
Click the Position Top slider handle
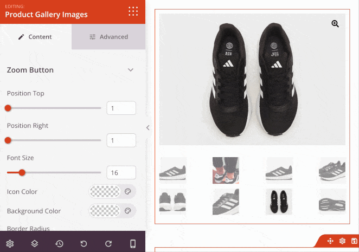click(x=8, y=108)
